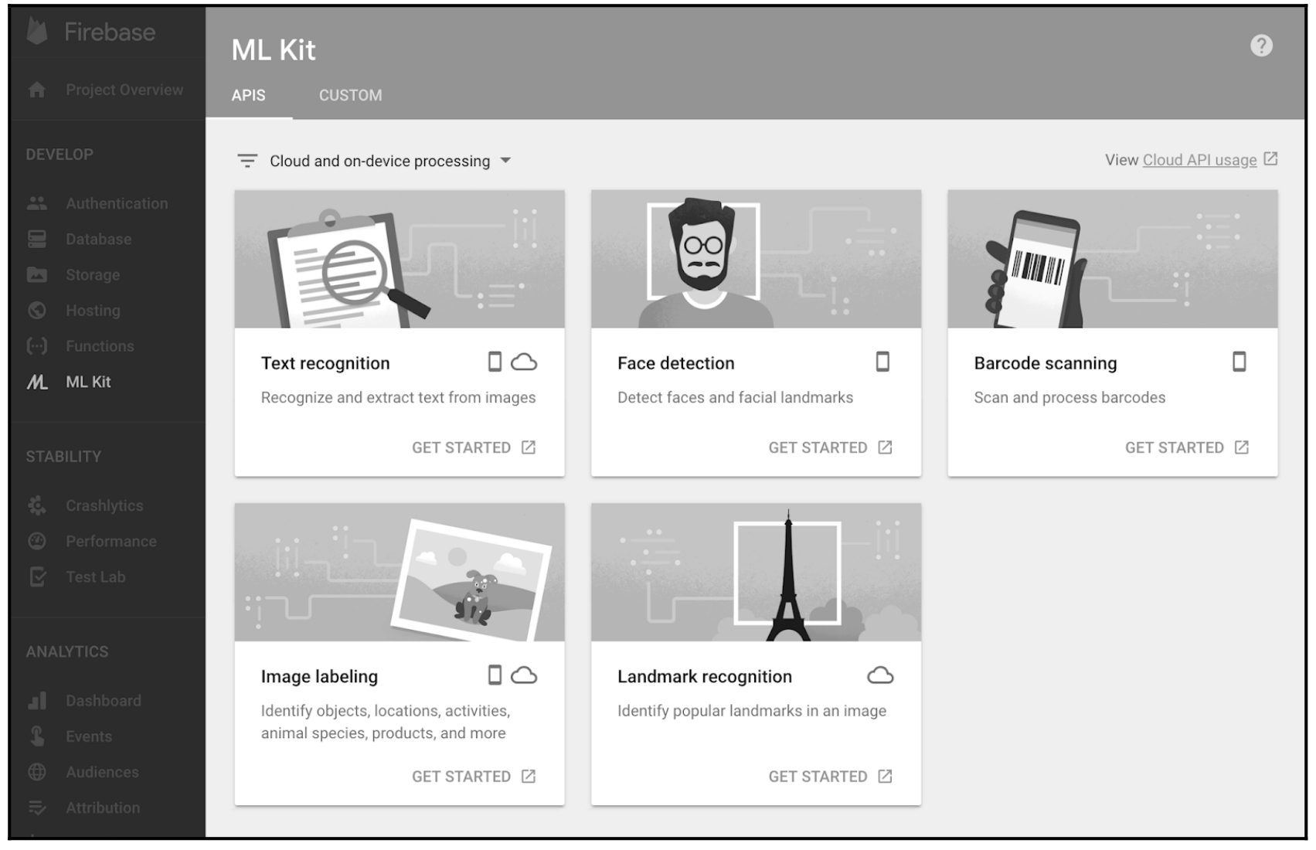Image resolution: width=1316 pixels, height=850 pixels.
Task: Click the Dashboard bar chart icon
Action: tap(37, 701)
